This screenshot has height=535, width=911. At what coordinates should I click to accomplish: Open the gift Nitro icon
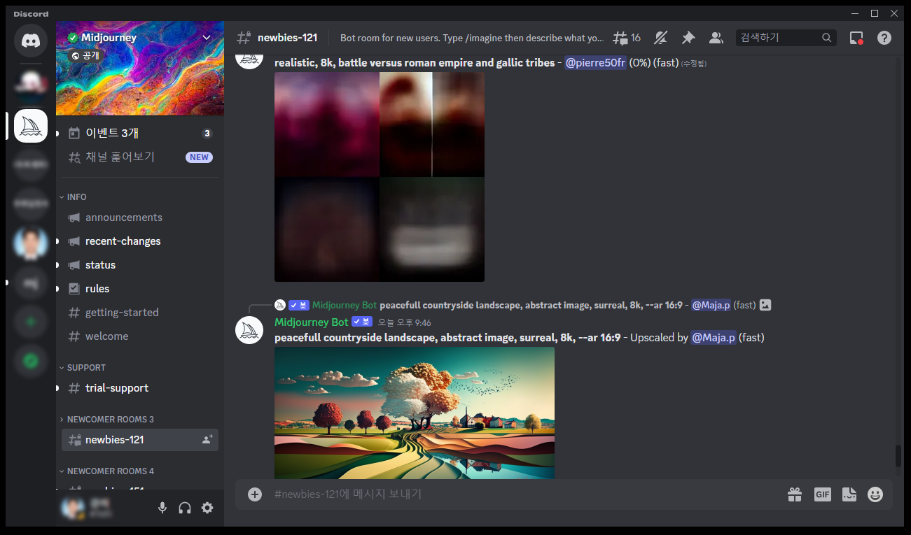795,494
